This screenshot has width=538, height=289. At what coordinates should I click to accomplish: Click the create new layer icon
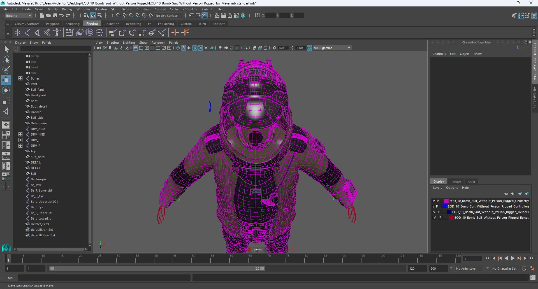pos(520,194)
